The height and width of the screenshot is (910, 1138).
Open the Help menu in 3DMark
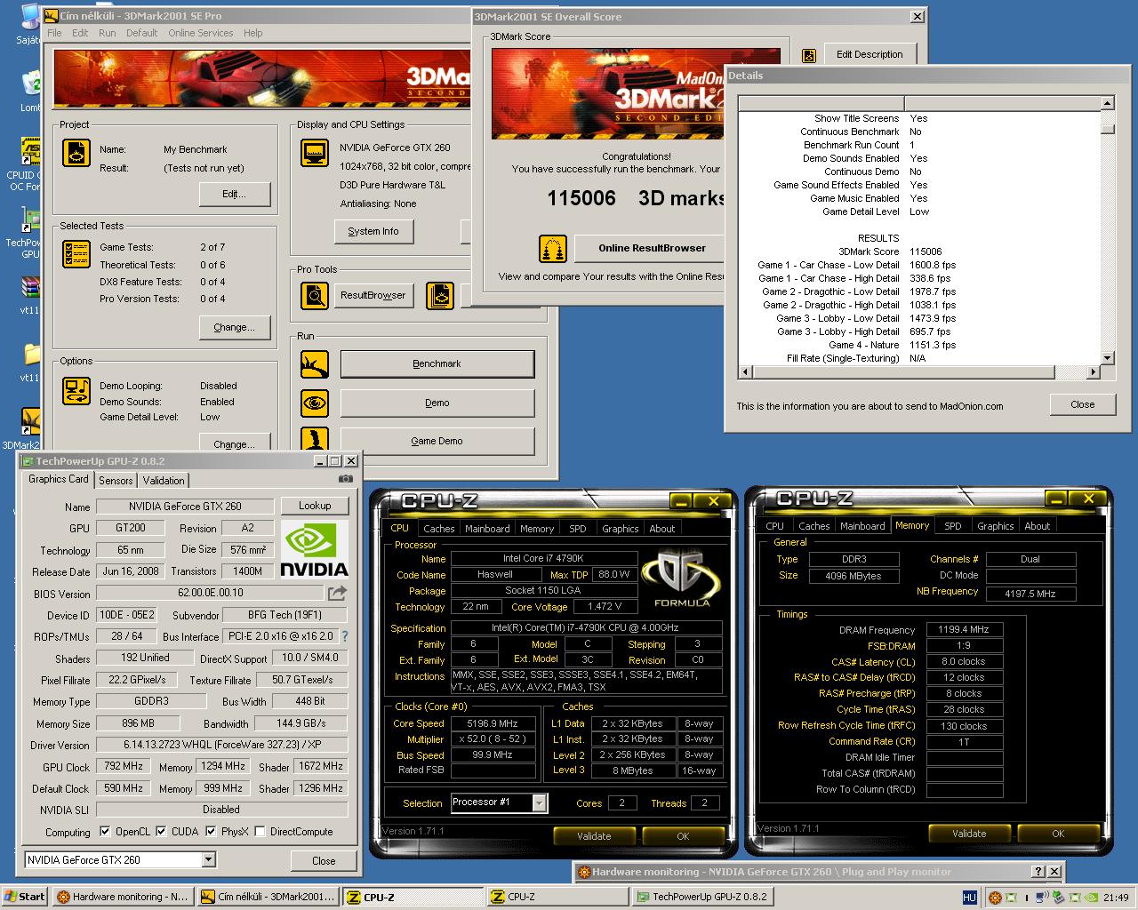click(x=253, y=33)
